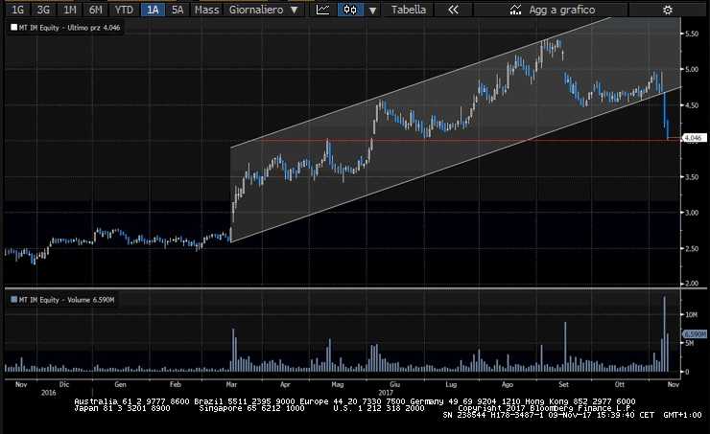710x434 pixels.
Task: Select the 1G time range tab
Action: click(17, 10)
